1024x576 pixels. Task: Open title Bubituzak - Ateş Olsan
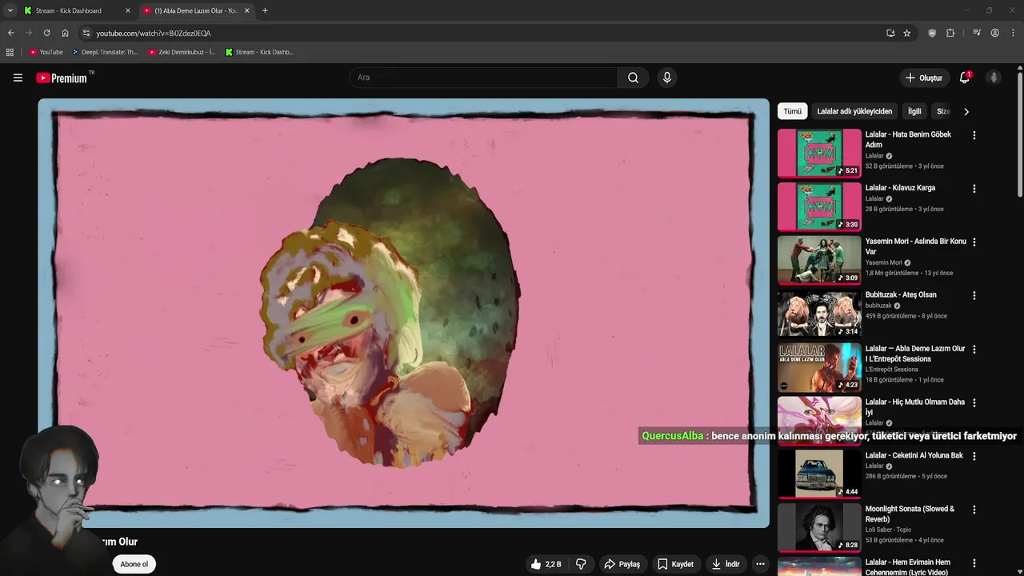[901, 294]
